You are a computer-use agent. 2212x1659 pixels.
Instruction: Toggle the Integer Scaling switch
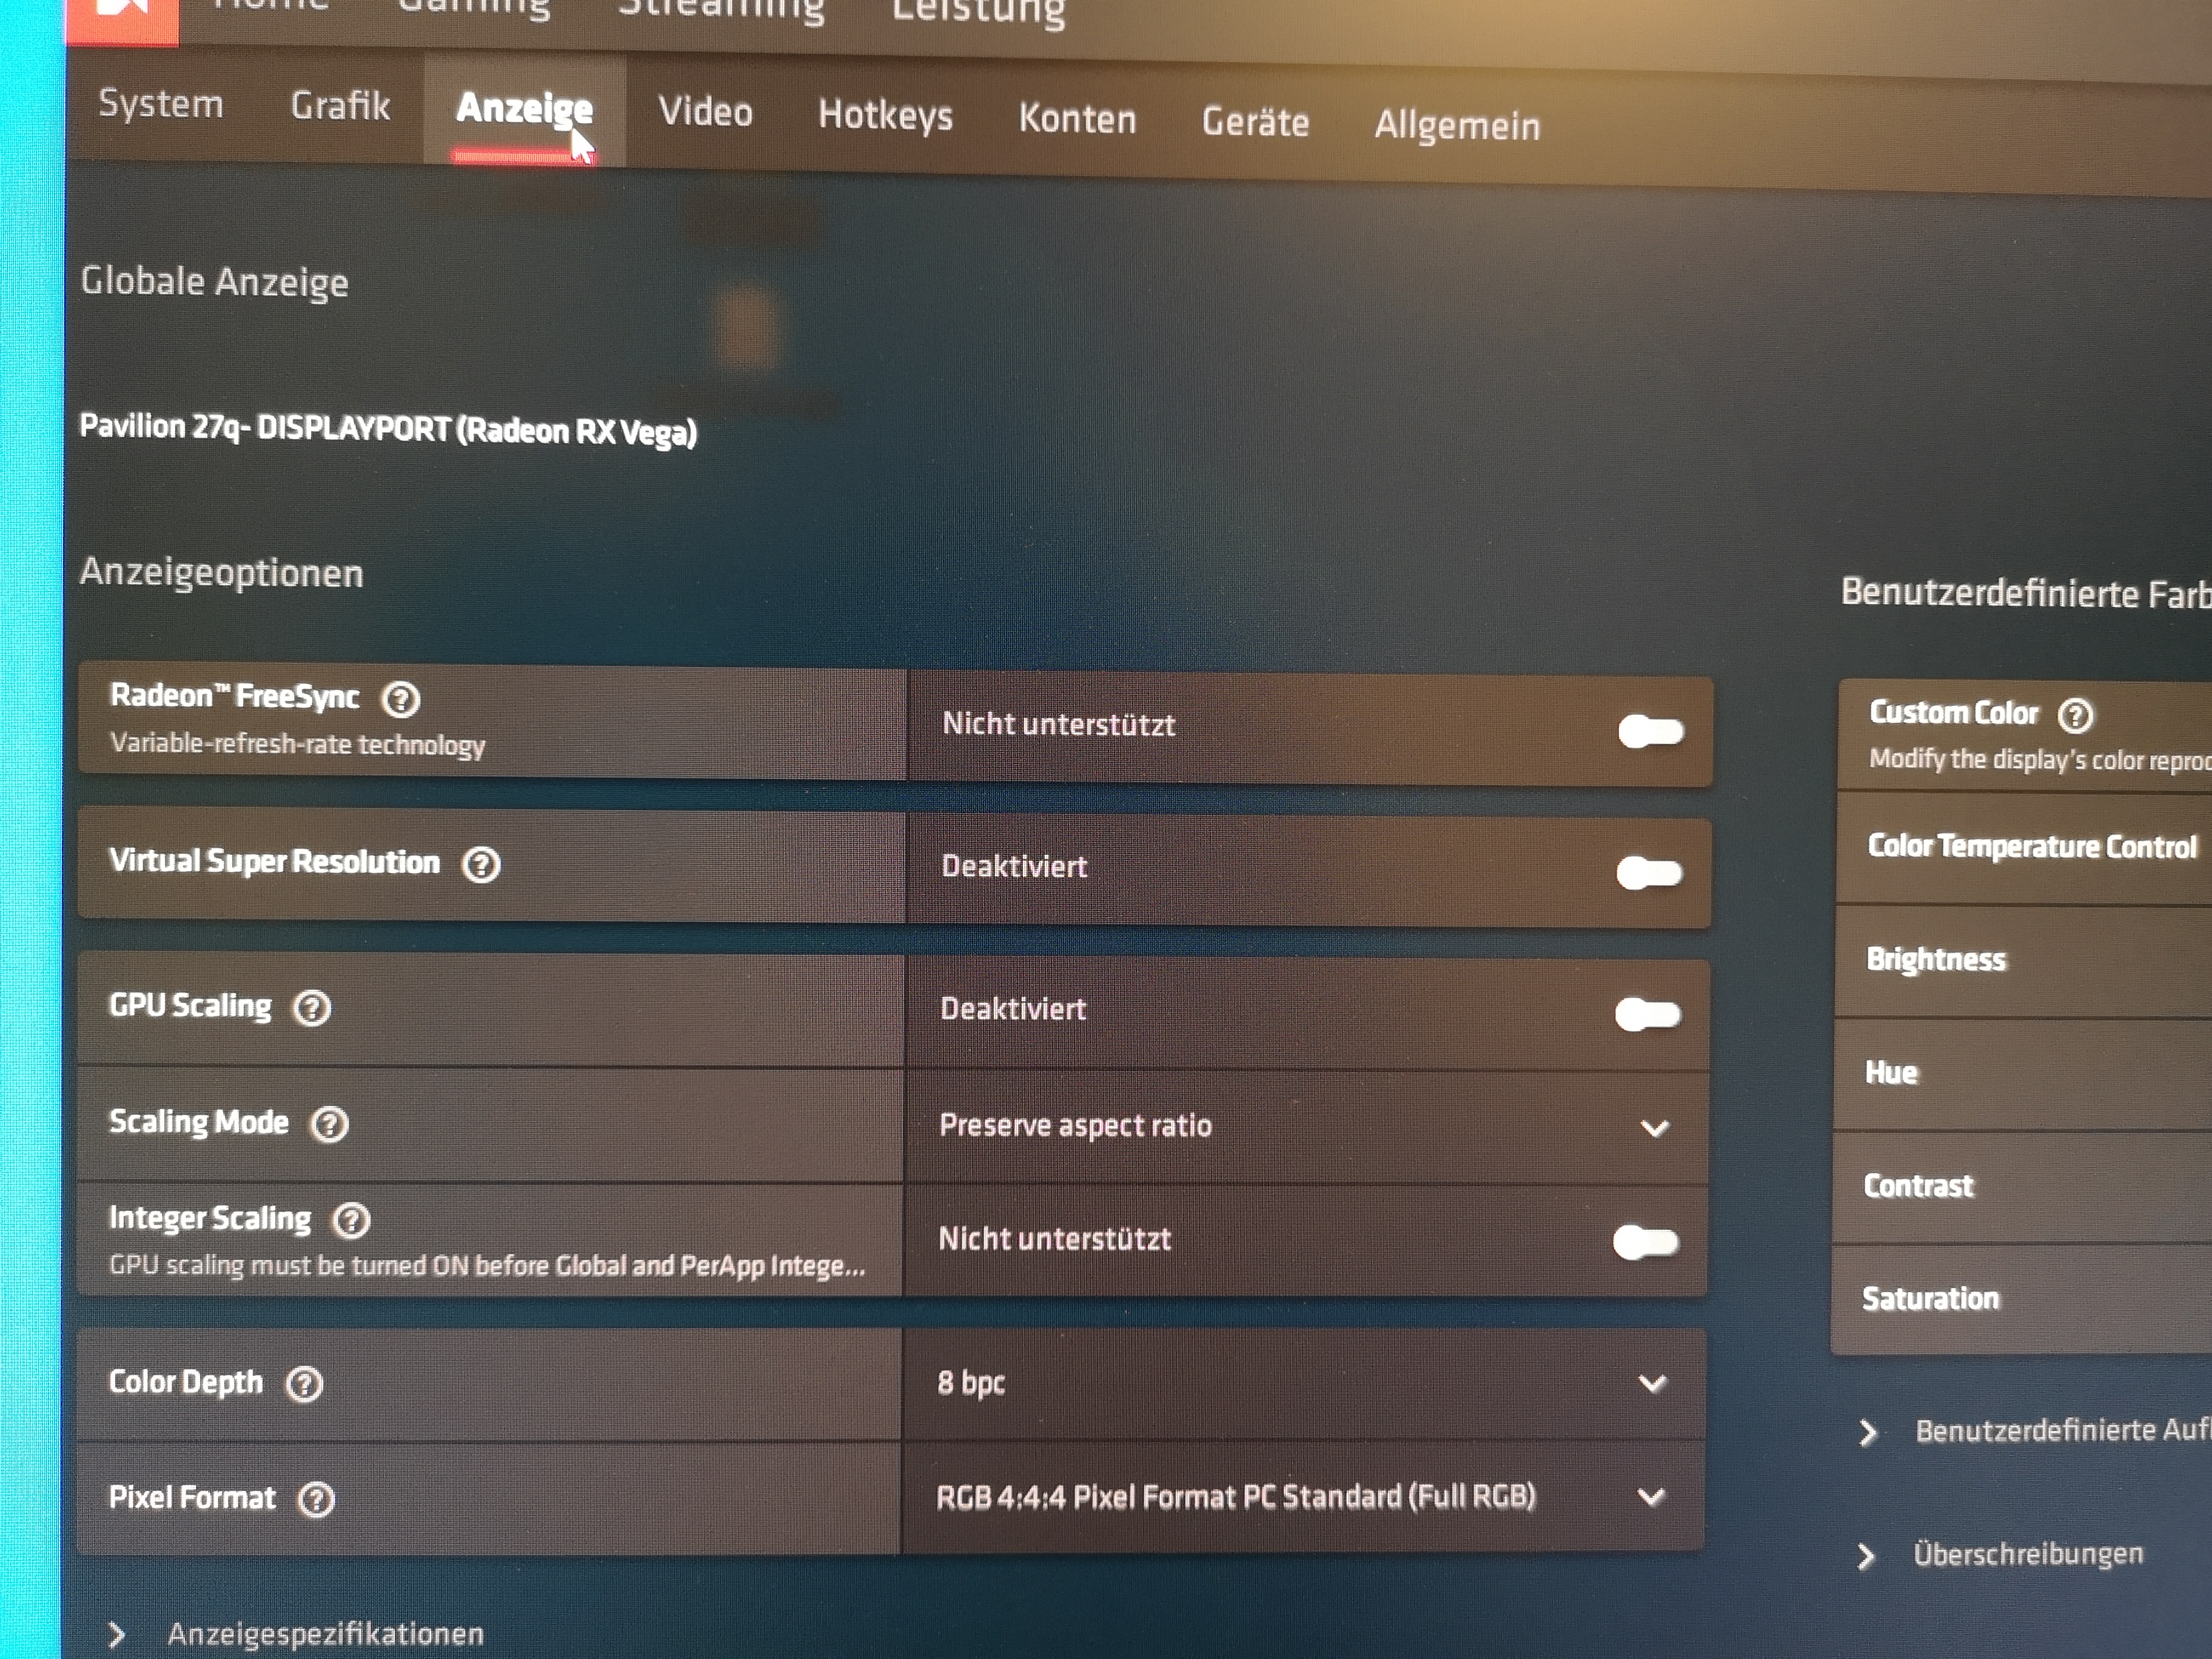tap(1645, 1242)
